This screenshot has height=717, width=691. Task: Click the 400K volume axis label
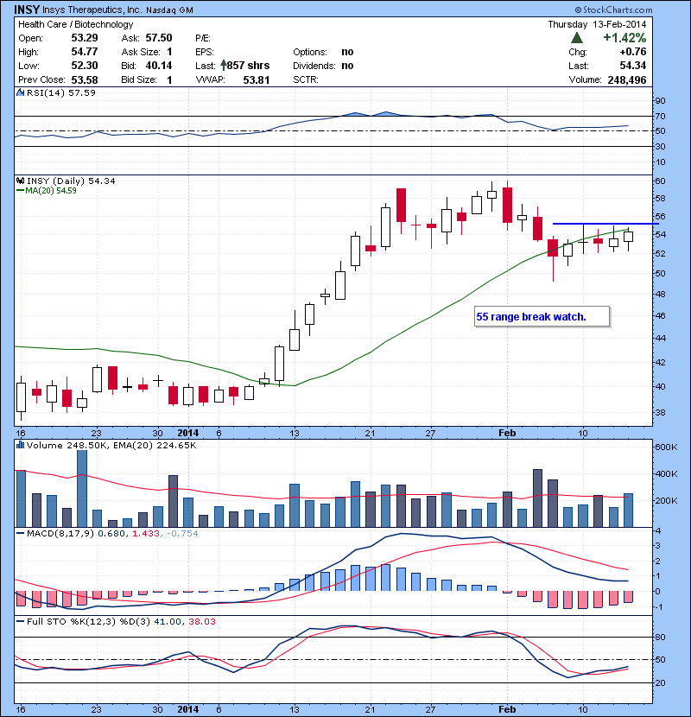(x=666, y=473)
